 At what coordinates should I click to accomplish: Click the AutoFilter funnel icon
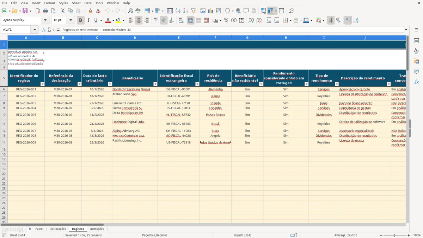click(194, 11)
